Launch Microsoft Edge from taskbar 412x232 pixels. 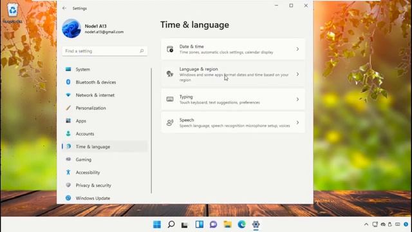click(242, 224)
